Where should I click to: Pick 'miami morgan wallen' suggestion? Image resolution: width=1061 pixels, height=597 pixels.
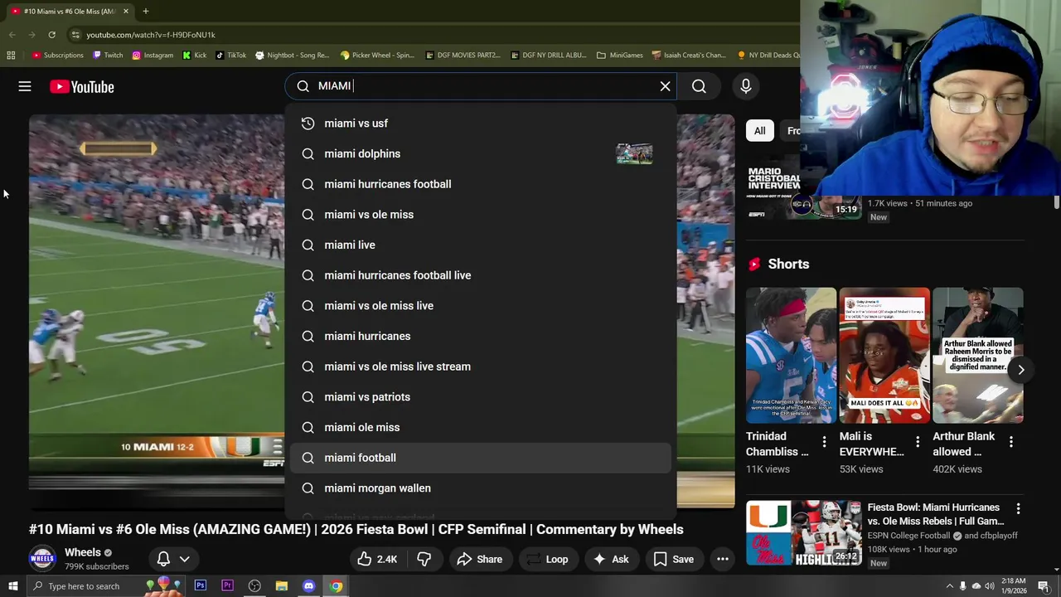click(x=480, y=488)
